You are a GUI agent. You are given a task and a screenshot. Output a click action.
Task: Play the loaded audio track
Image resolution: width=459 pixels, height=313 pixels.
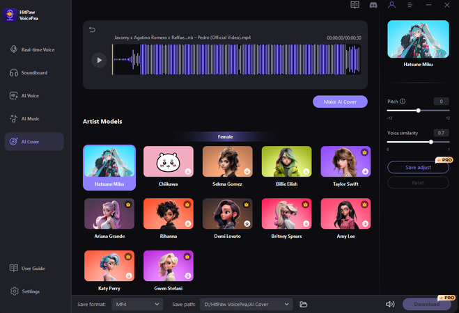(99, 61)
